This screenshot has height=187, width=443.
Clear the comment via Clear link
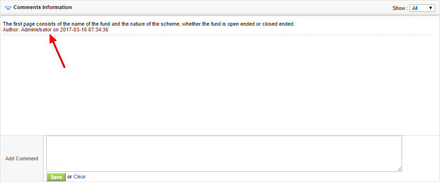80,177
